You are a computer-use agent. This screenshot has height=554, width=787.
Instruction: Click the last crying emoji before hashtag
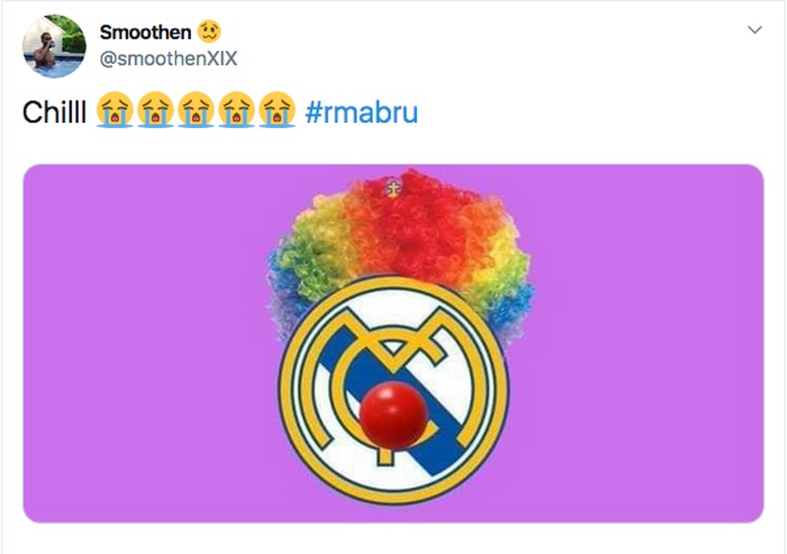(277, 110)
